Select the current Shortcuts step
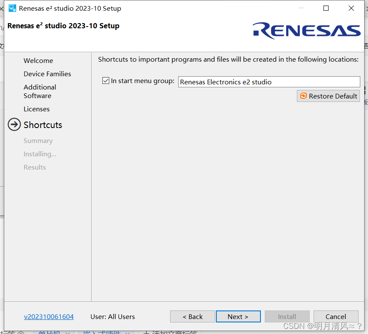 click(43, 125)
